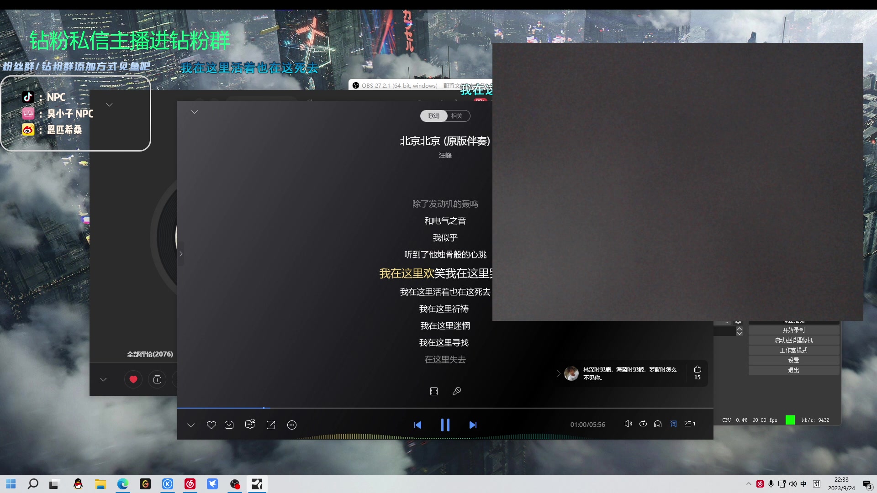Viewport: 877px width, 493px height.
Task: Pause the playing song
Action: click(x=445, y=425)
